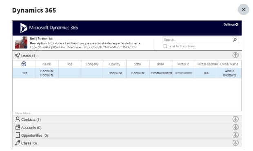Click the Country column header
The height and width of the screenshot is (151, 253).
pyautogui.click(x=115, y=64)
